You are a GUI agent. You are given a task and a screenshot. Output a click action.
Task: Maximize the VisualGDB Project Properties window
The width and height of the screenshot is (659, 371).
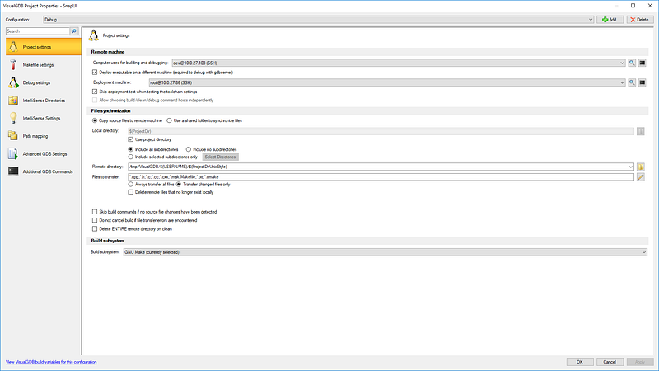coord(633,6)
